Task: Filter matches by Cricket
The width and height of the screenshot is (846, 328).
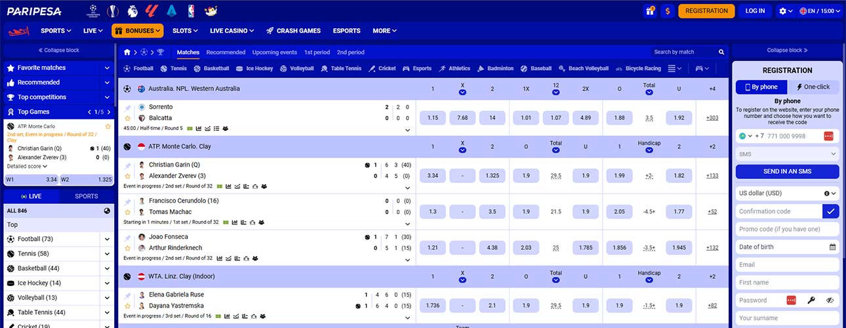Action: (x=382, y=68)
